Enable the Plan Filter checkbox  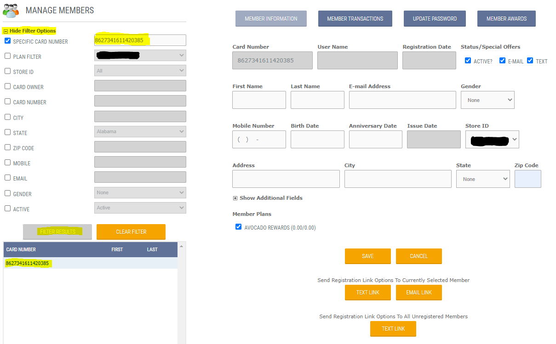(x=7, y=56)
